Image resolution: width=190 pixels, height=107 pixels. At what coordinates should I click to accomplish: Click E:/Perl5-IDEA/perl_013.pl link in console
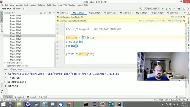pyautogui.click(x=99, y=74)
